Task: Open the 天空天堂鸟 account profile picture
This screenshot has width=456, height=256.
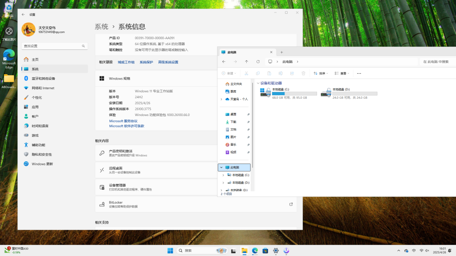Action: click(x=28, y=29)
